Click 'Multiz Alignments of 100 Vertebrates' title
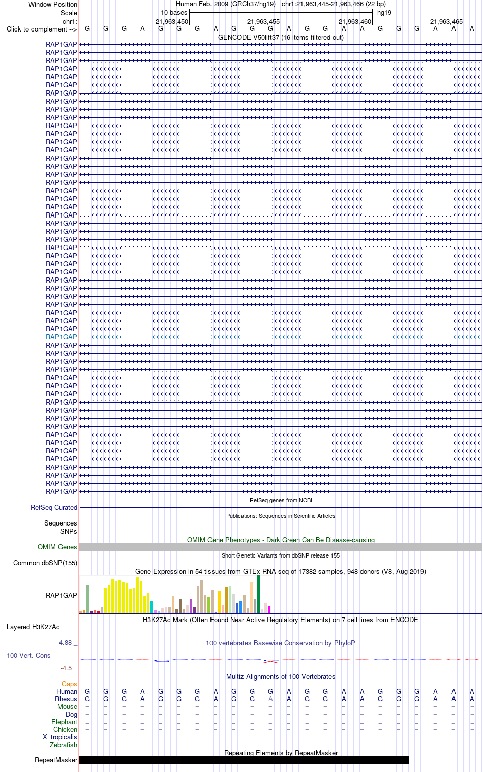 [281, 676]
